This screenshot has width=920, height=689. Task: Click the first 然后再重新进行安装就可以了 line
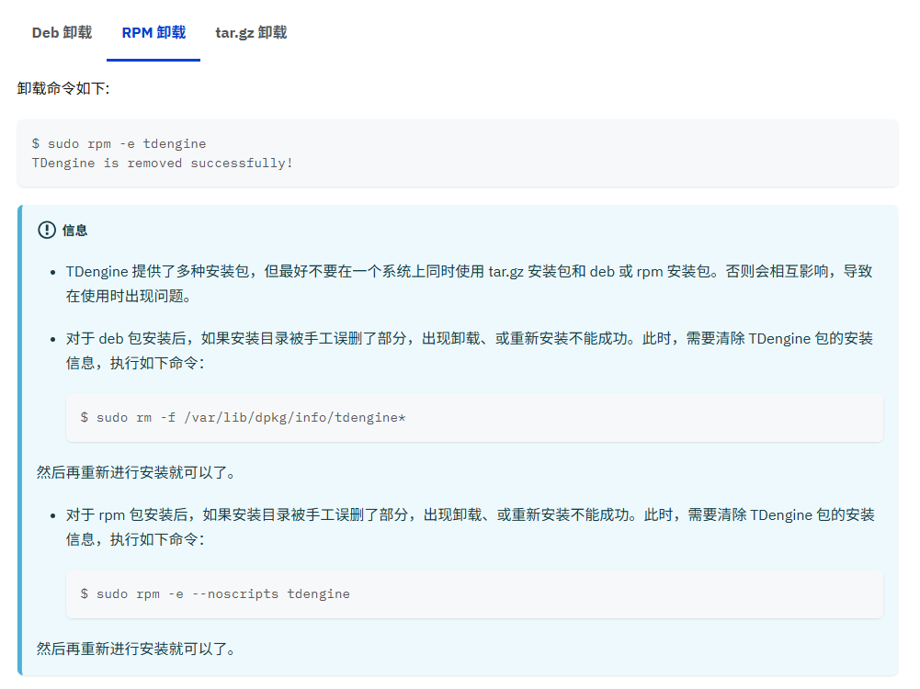tap(136, 472)
